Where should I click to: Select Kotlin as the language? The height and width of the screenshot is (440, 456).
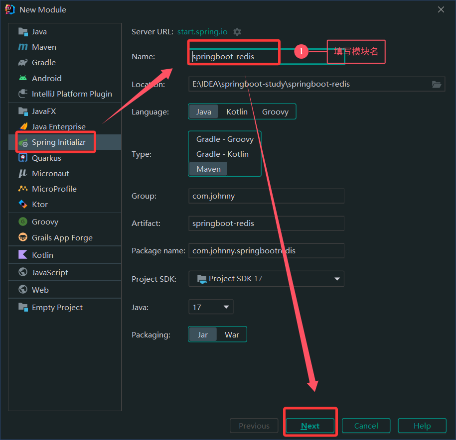click(x=237, y=111)
